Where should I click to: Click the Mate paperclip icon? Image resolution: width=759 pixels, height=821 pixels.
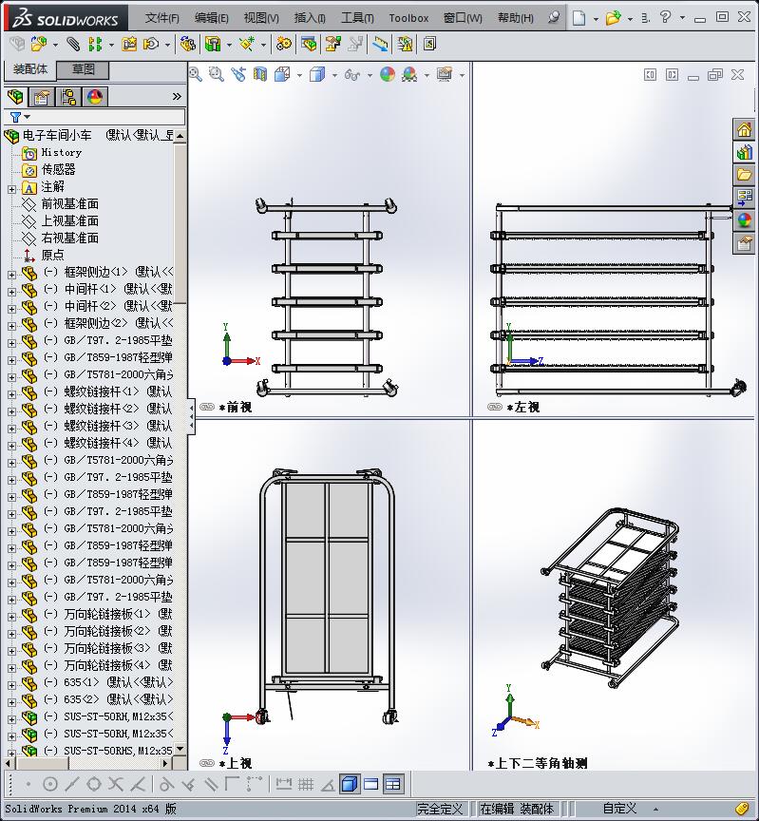[73, 44]
